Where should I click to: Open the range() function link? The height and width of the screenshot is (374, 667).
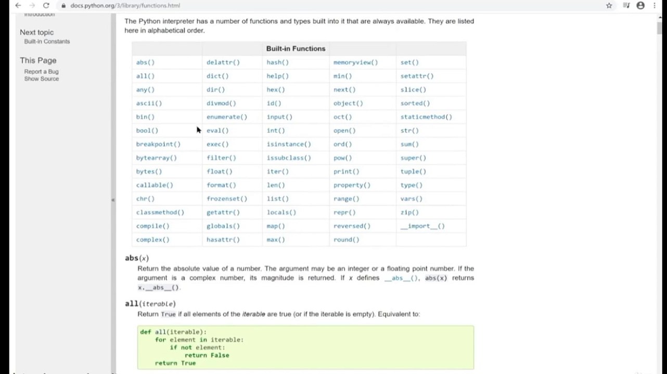(347, 198)
